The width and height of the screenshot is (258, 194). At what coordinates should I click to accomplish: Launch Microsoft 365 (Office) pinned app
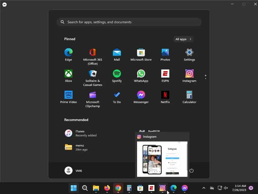[x=93, y=57]
